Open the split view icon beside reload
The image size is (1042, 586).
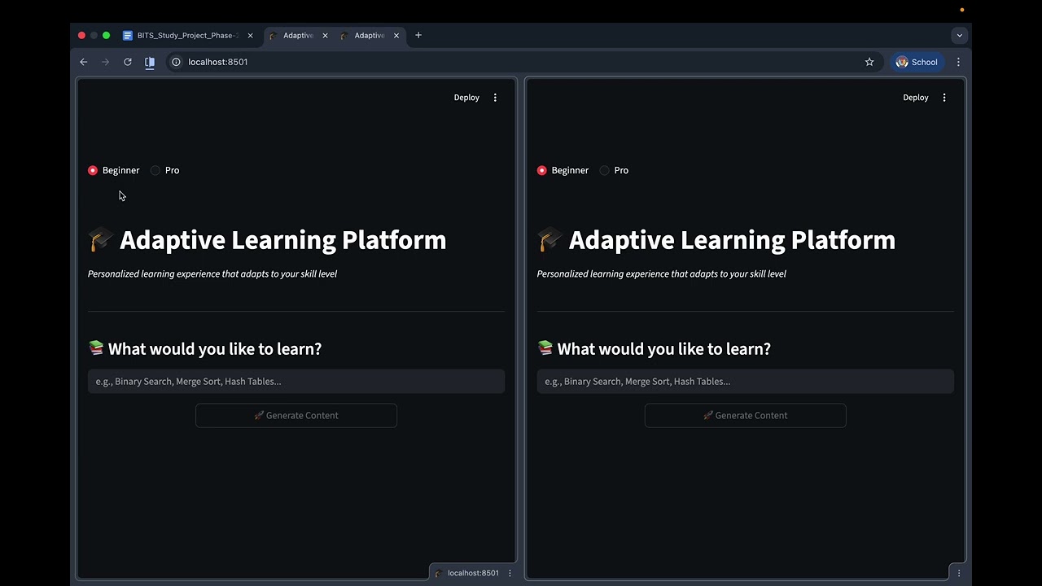[150, 62]
